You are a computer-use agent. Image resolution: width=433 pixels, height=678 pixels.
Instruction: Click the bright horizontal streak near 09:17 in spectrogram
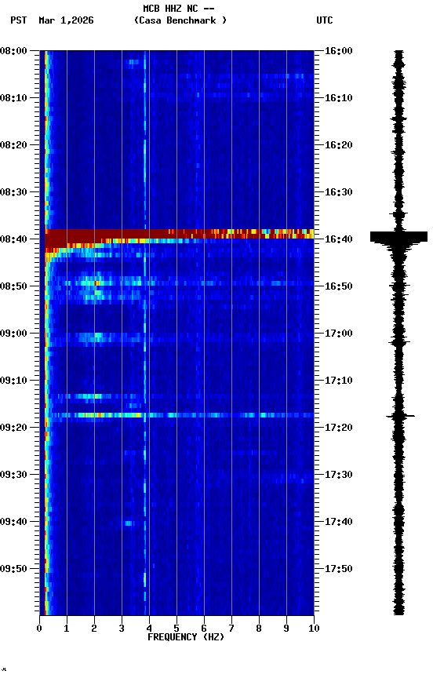coord(180,415)
